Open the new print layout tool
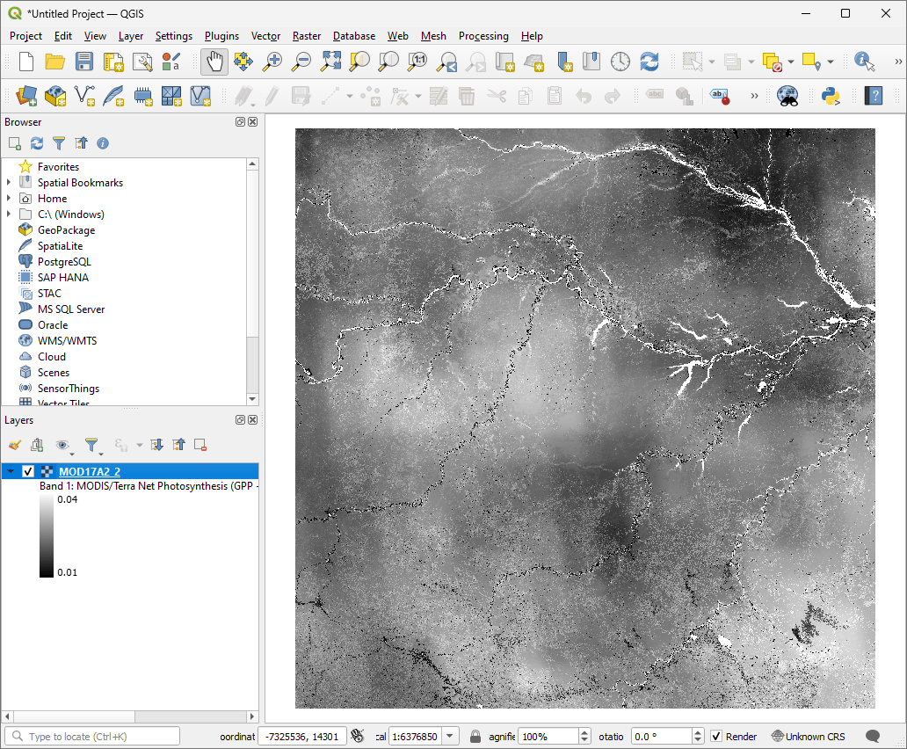 click(113, 62)
